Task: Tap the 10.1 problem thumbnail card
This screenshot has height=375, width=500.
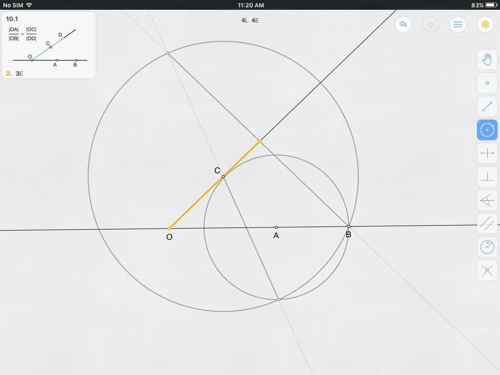Action: point(49,45)
